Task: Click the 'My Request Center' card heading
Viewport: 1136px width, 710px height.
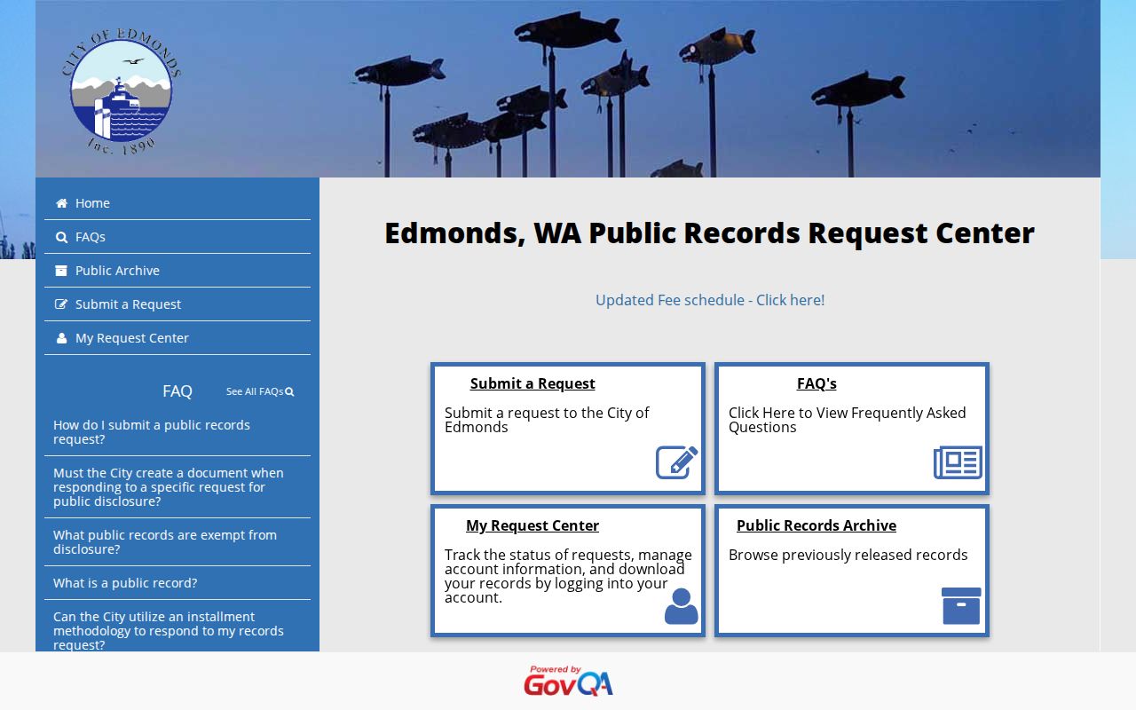Action: 532,525
